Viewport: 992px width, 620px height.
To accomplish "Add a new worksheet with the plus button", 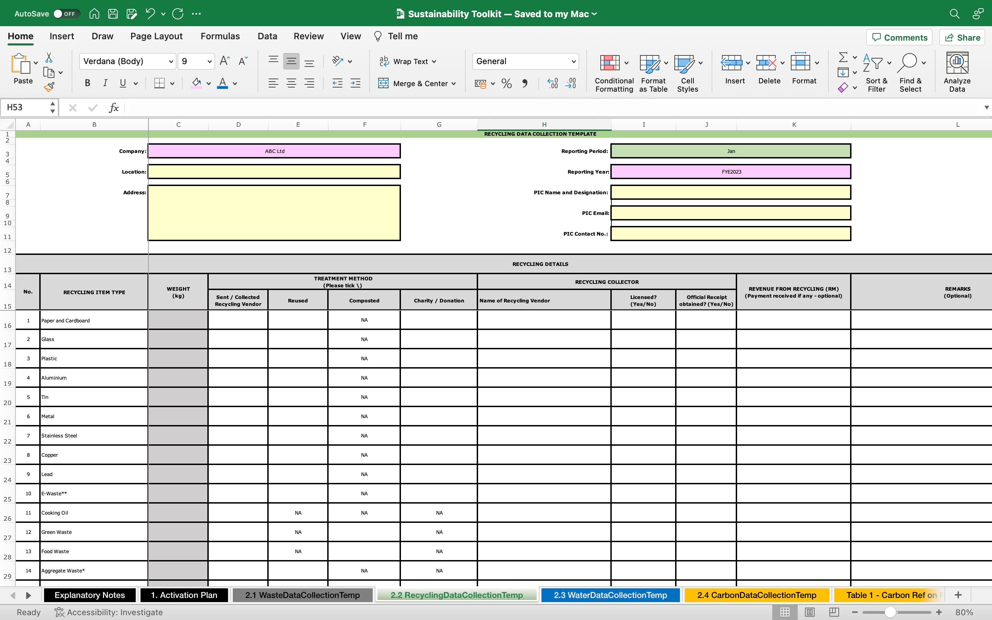I will pyautogui.click(x=958, y=595).
